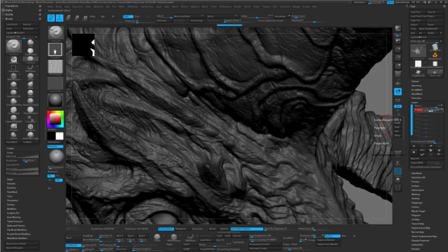Select the black secondary color swatch
The width and height of the screenshot is (448, 252).
tap(51, 136)
